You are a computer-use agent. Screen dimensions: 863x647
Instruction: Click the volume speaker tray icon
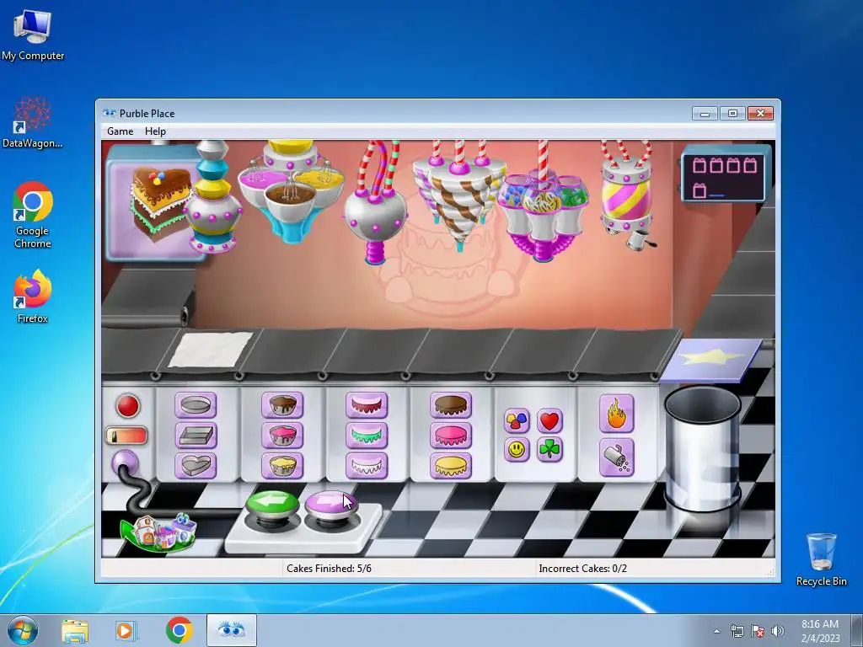[x=778, y=631]
